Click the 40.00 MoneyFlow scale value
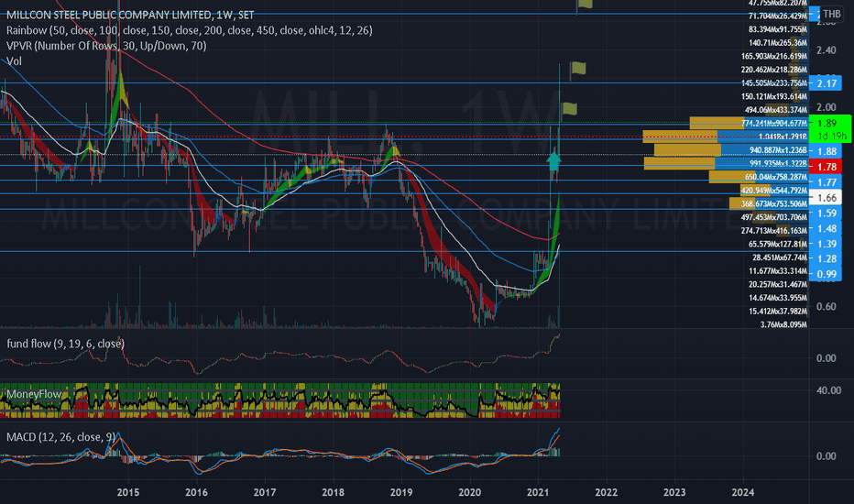The width and height of the screenshot is (854, 504). pyautogui.click(x=828, y=390)
